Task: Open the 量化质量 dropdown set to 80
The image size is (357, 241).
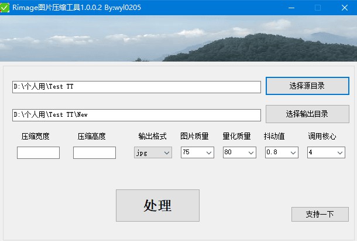Action: (239, 152)
